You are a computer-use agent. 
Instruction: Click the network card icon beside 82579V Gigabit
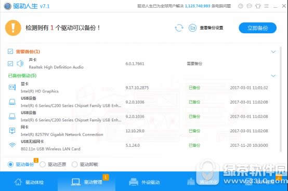click(x=12, y=130)
